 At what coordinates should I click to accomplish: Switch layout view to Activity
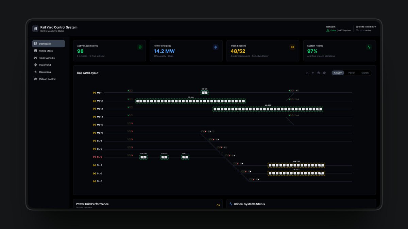click(338, 73)
